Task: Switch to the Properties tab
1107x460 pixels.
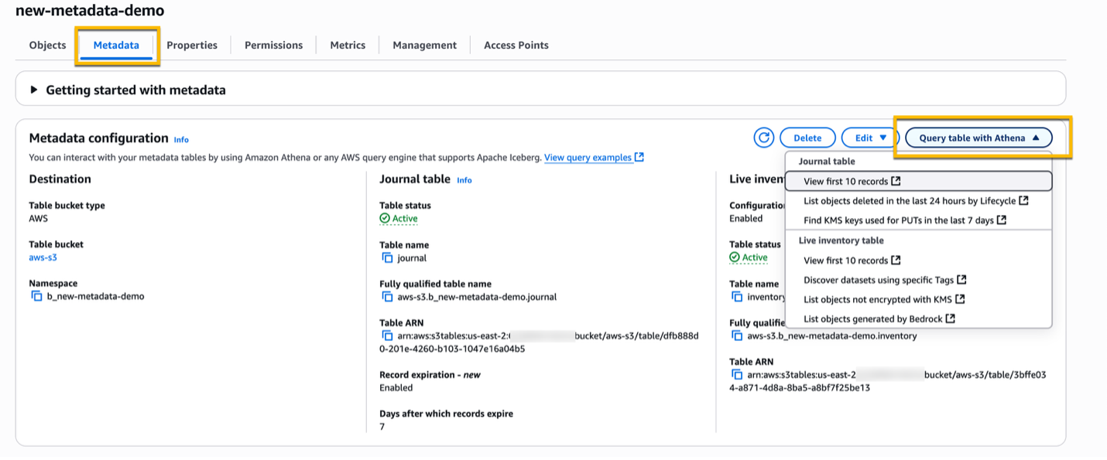Action: tap(192, 45)
